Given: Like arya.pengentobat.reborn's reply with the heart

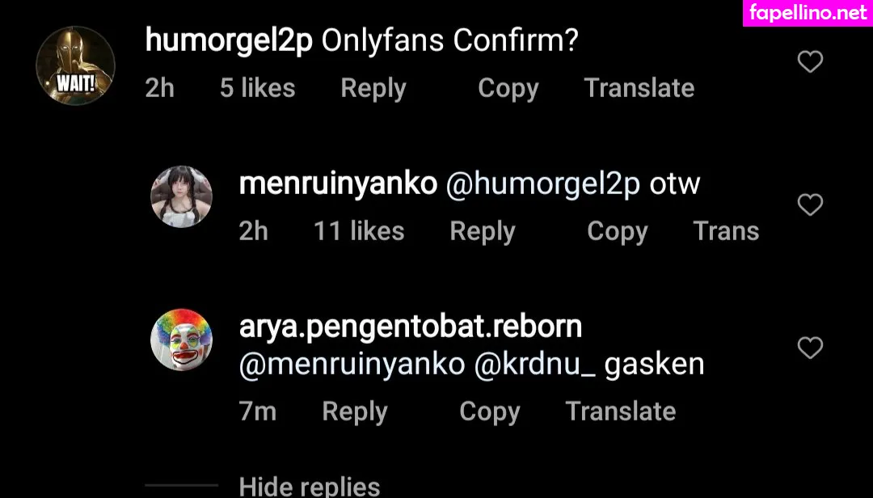Looking at the screenshot, I should click(810, 348).
